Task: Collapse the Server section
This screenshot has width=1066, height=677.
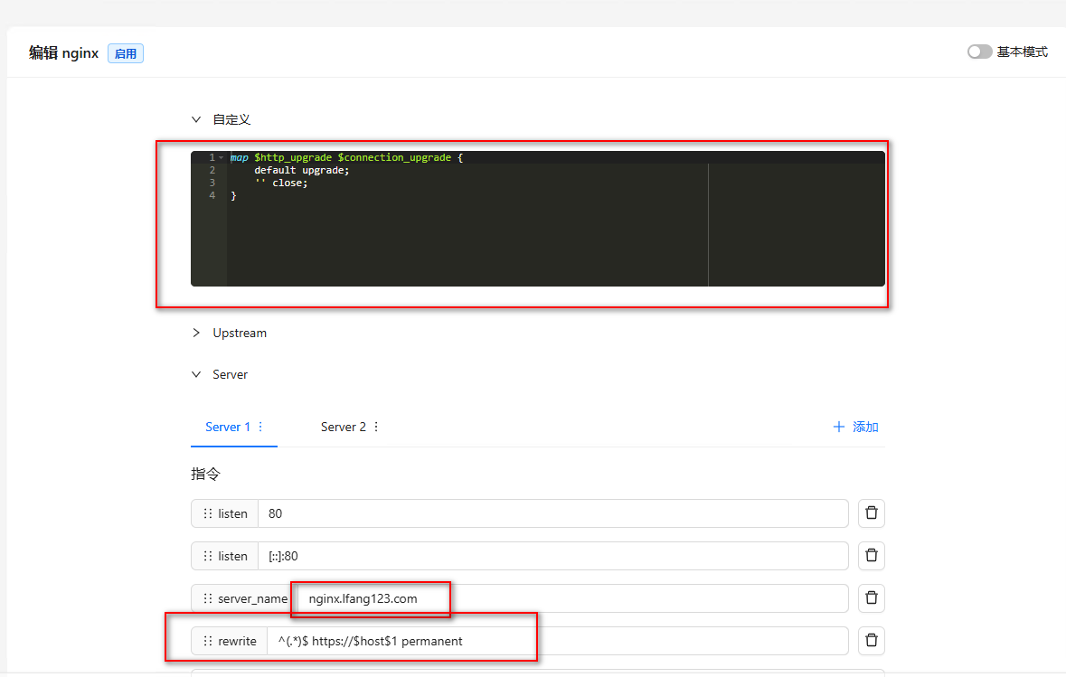Action: pyautogui.click(x=196, y=374)
